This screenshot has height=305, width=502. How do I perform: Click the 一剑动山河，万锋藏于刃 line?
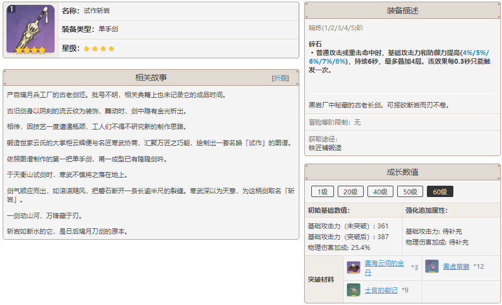45,216
